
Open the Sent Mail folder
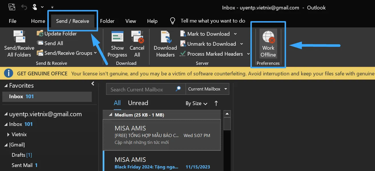pos(25,165)
